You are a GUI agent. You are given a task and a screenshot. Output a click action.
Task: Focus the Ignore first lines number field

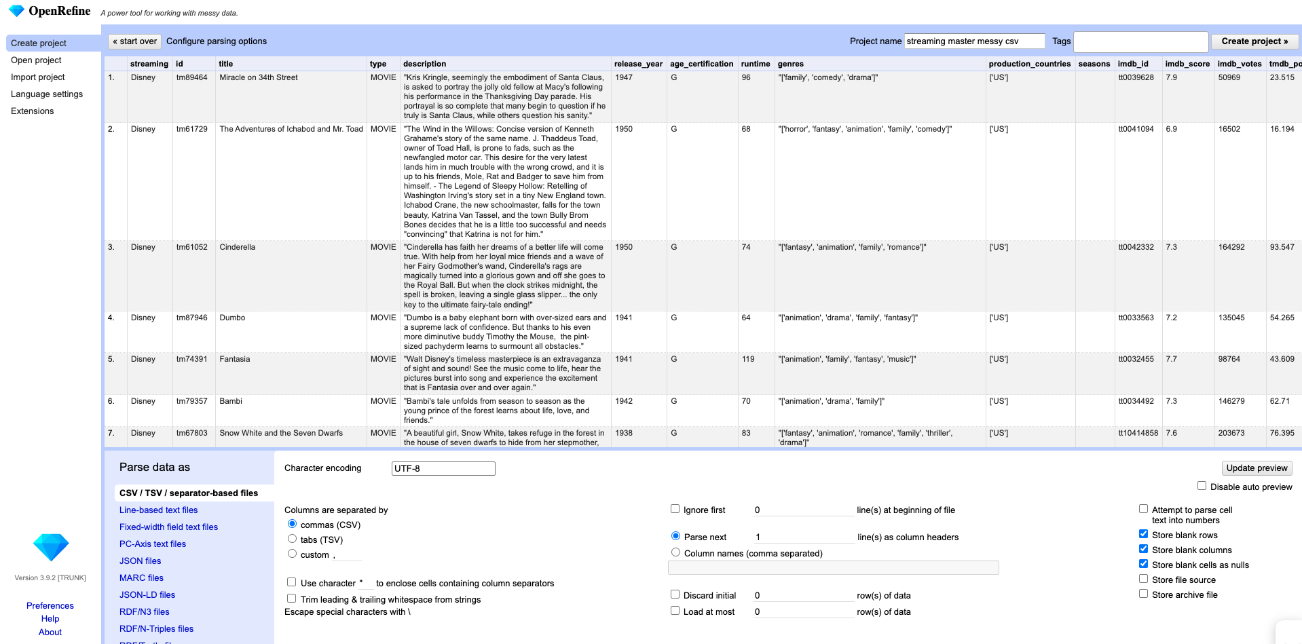click(803, 510)
